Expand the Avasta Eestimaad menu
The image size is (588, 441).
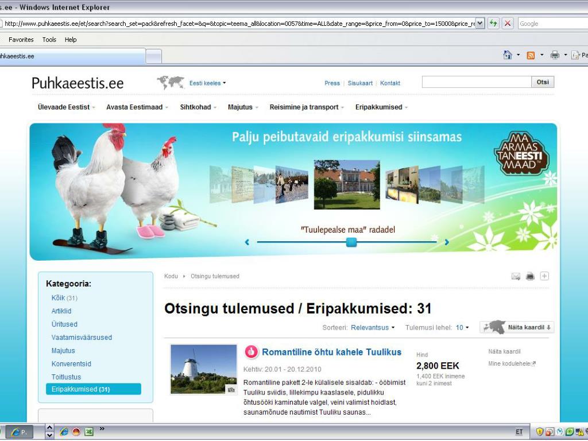[137, 107]
